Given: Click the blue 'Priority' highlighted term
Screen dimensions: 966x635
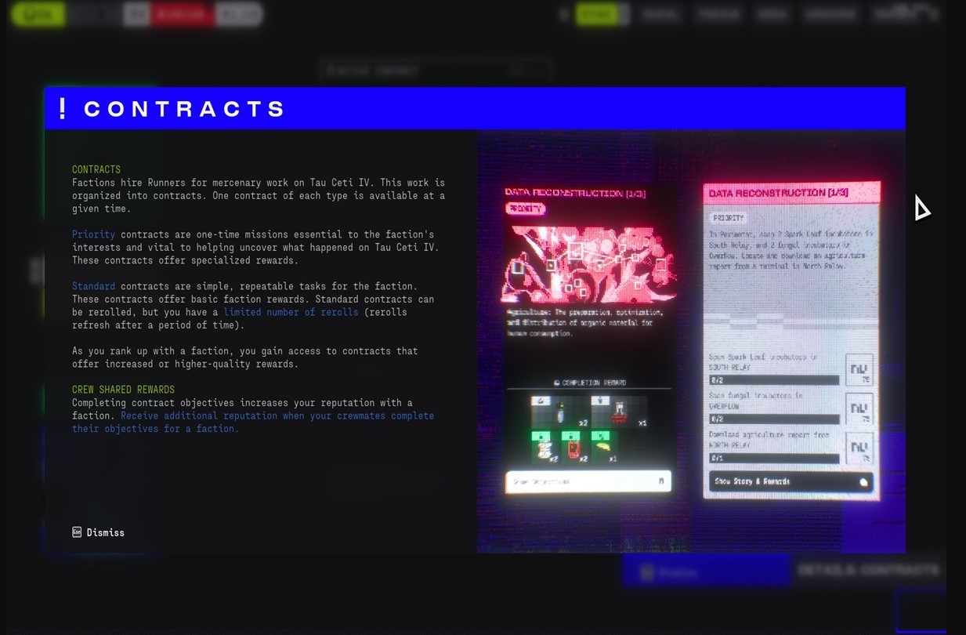Looking at the screenshot, I should [x=93, y=234].
